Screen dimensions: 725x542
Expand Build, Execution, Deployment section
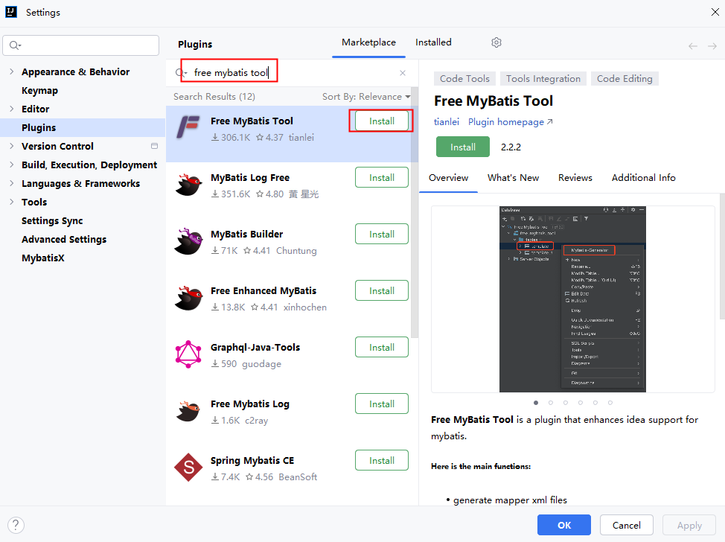point(11,165)
